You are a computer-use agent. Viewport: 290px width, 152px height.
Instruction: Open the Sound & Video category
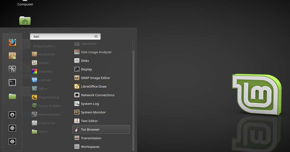click(x=46, y=106)
